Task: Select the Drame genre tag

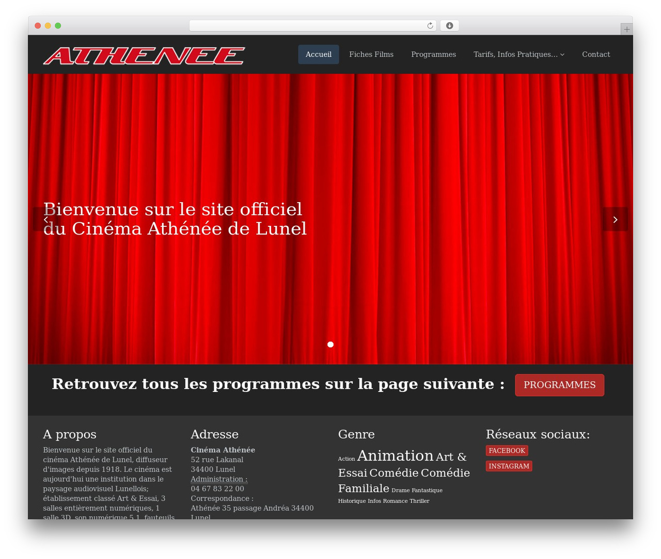Action: (x=401, y=490)
